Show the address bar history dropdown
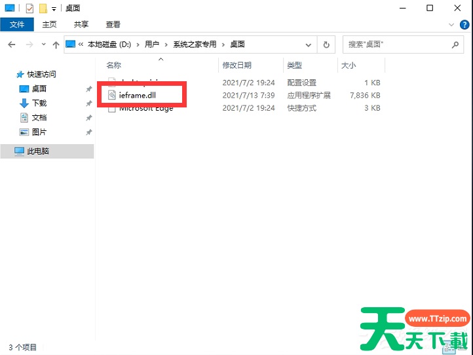This screenshot has height=355, width=473. click(309, 45)
